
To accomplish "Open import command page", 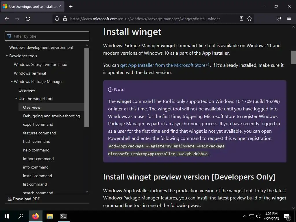I will click(x=38, y=159).
